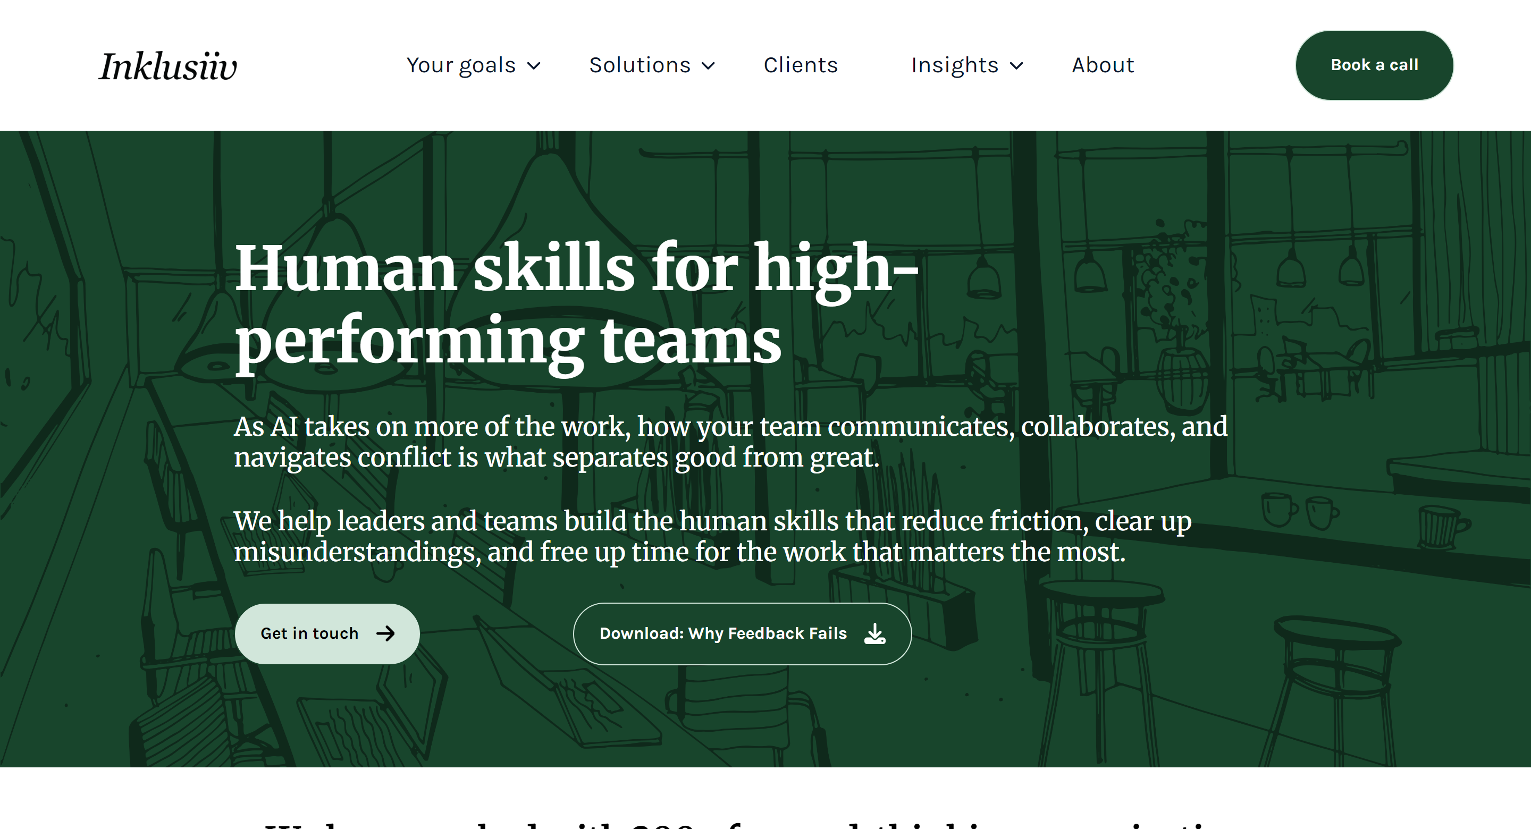Click the Get in touch button
The image size is (1531, 829).
tap(327, 633)
